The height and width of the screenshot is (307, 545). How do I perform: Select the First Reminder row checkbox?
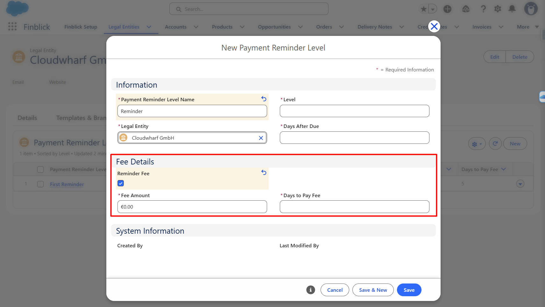(40, 184)
